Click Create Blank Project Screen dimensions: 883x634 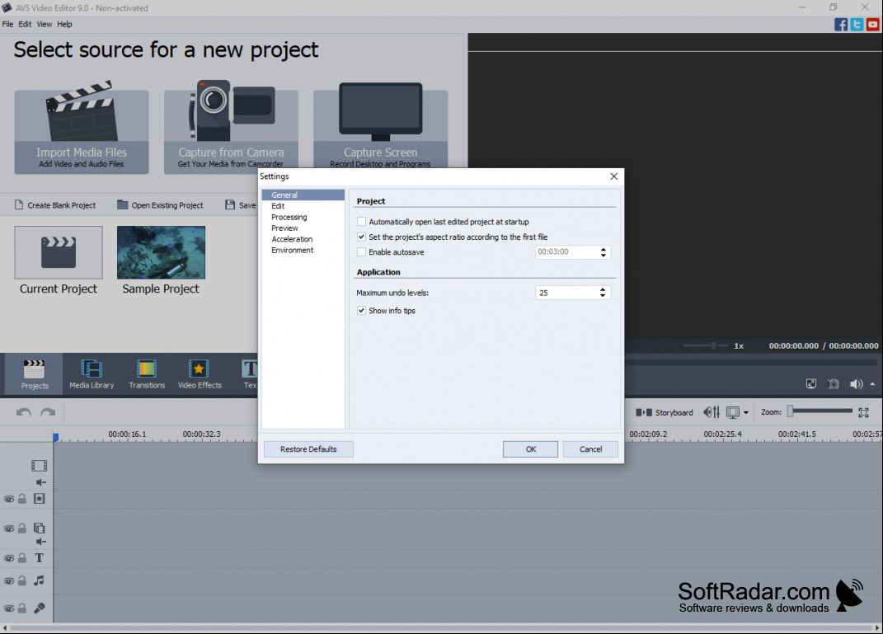pyautogui.click(x=55, y=205)
